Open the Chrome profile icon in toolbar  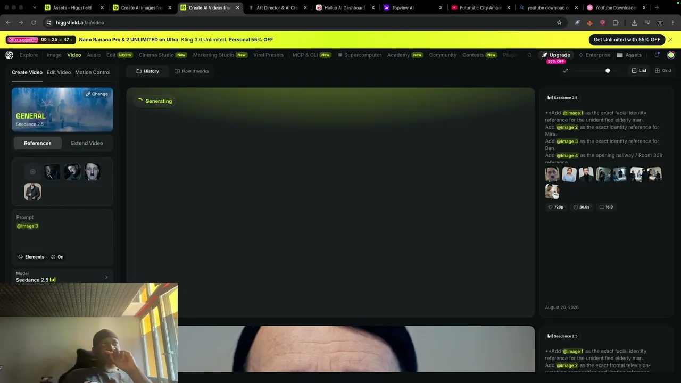pyautogui.click(x=660, y=23)
